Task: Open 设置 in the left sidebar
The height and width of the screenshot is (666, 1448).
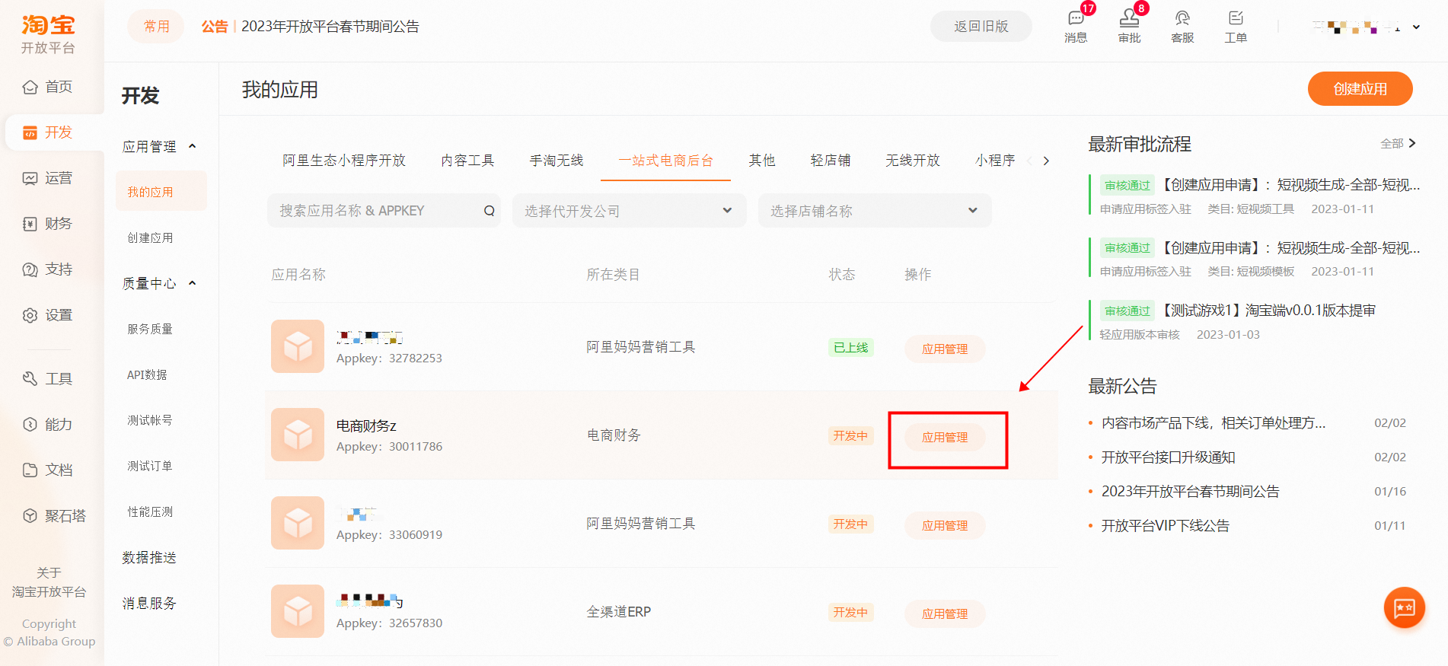Action: 48,315
